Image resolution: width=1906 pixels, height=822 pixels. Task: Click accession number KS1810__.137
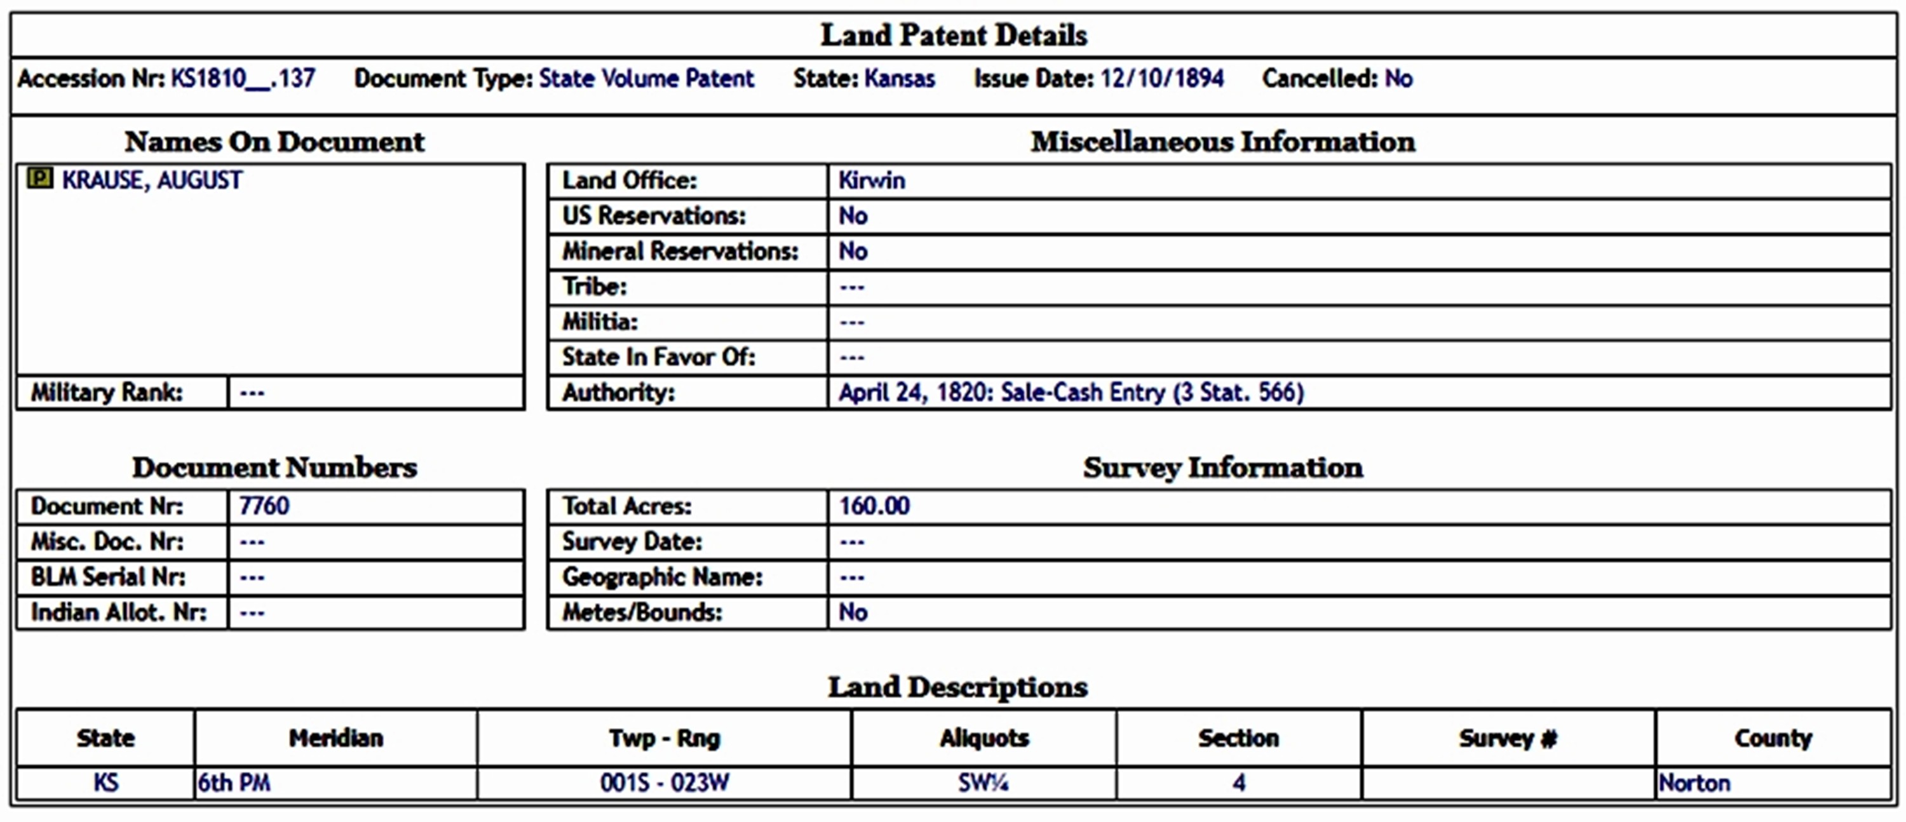click(x=243, y=78)
